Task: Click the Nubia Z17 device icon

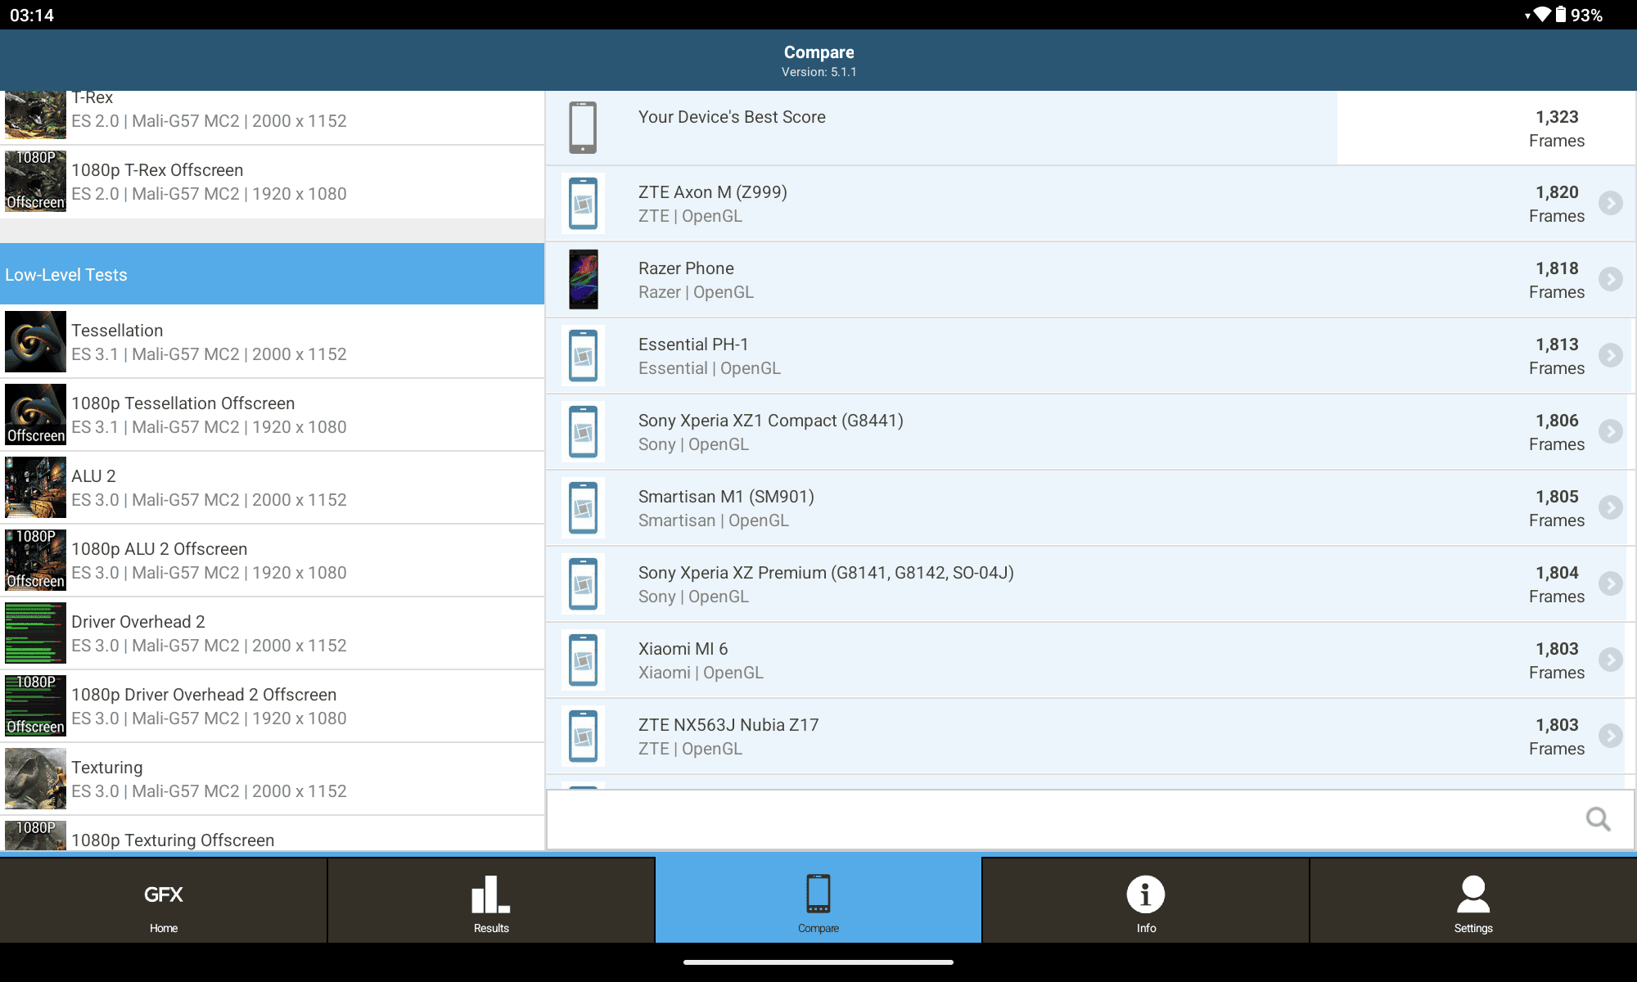Action: click(x=584, y=736)
